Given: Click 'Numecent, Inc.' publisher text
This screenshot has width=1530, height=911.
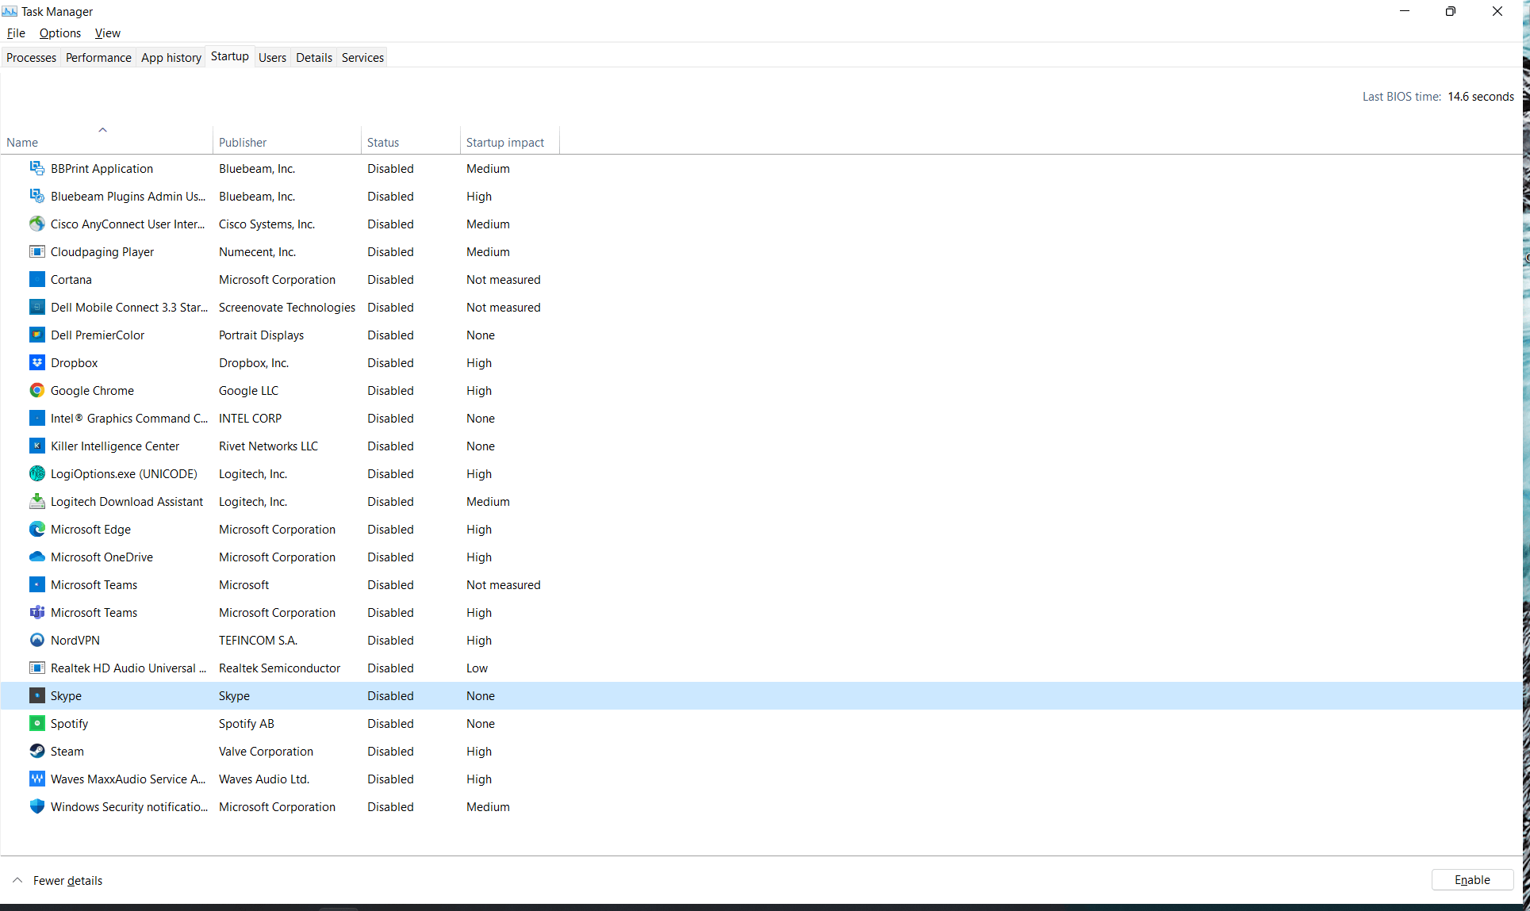Looking at the screenshot, I should 257,251.
